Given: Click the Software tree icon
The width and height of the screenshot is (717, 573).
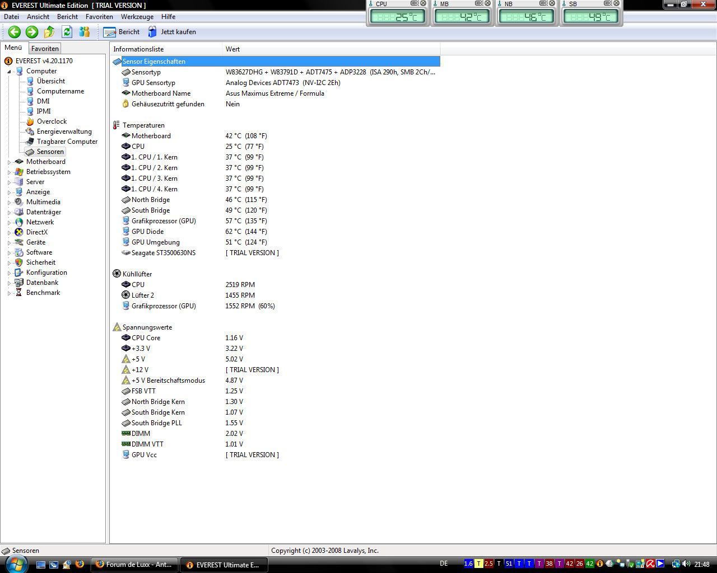Looking at the screenshot, I should coord(20,252).
